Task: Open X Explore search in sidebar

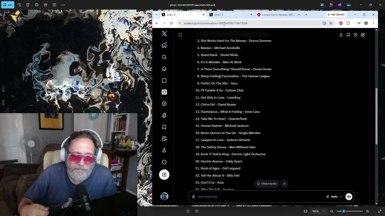Action: [x=164, y=57]
